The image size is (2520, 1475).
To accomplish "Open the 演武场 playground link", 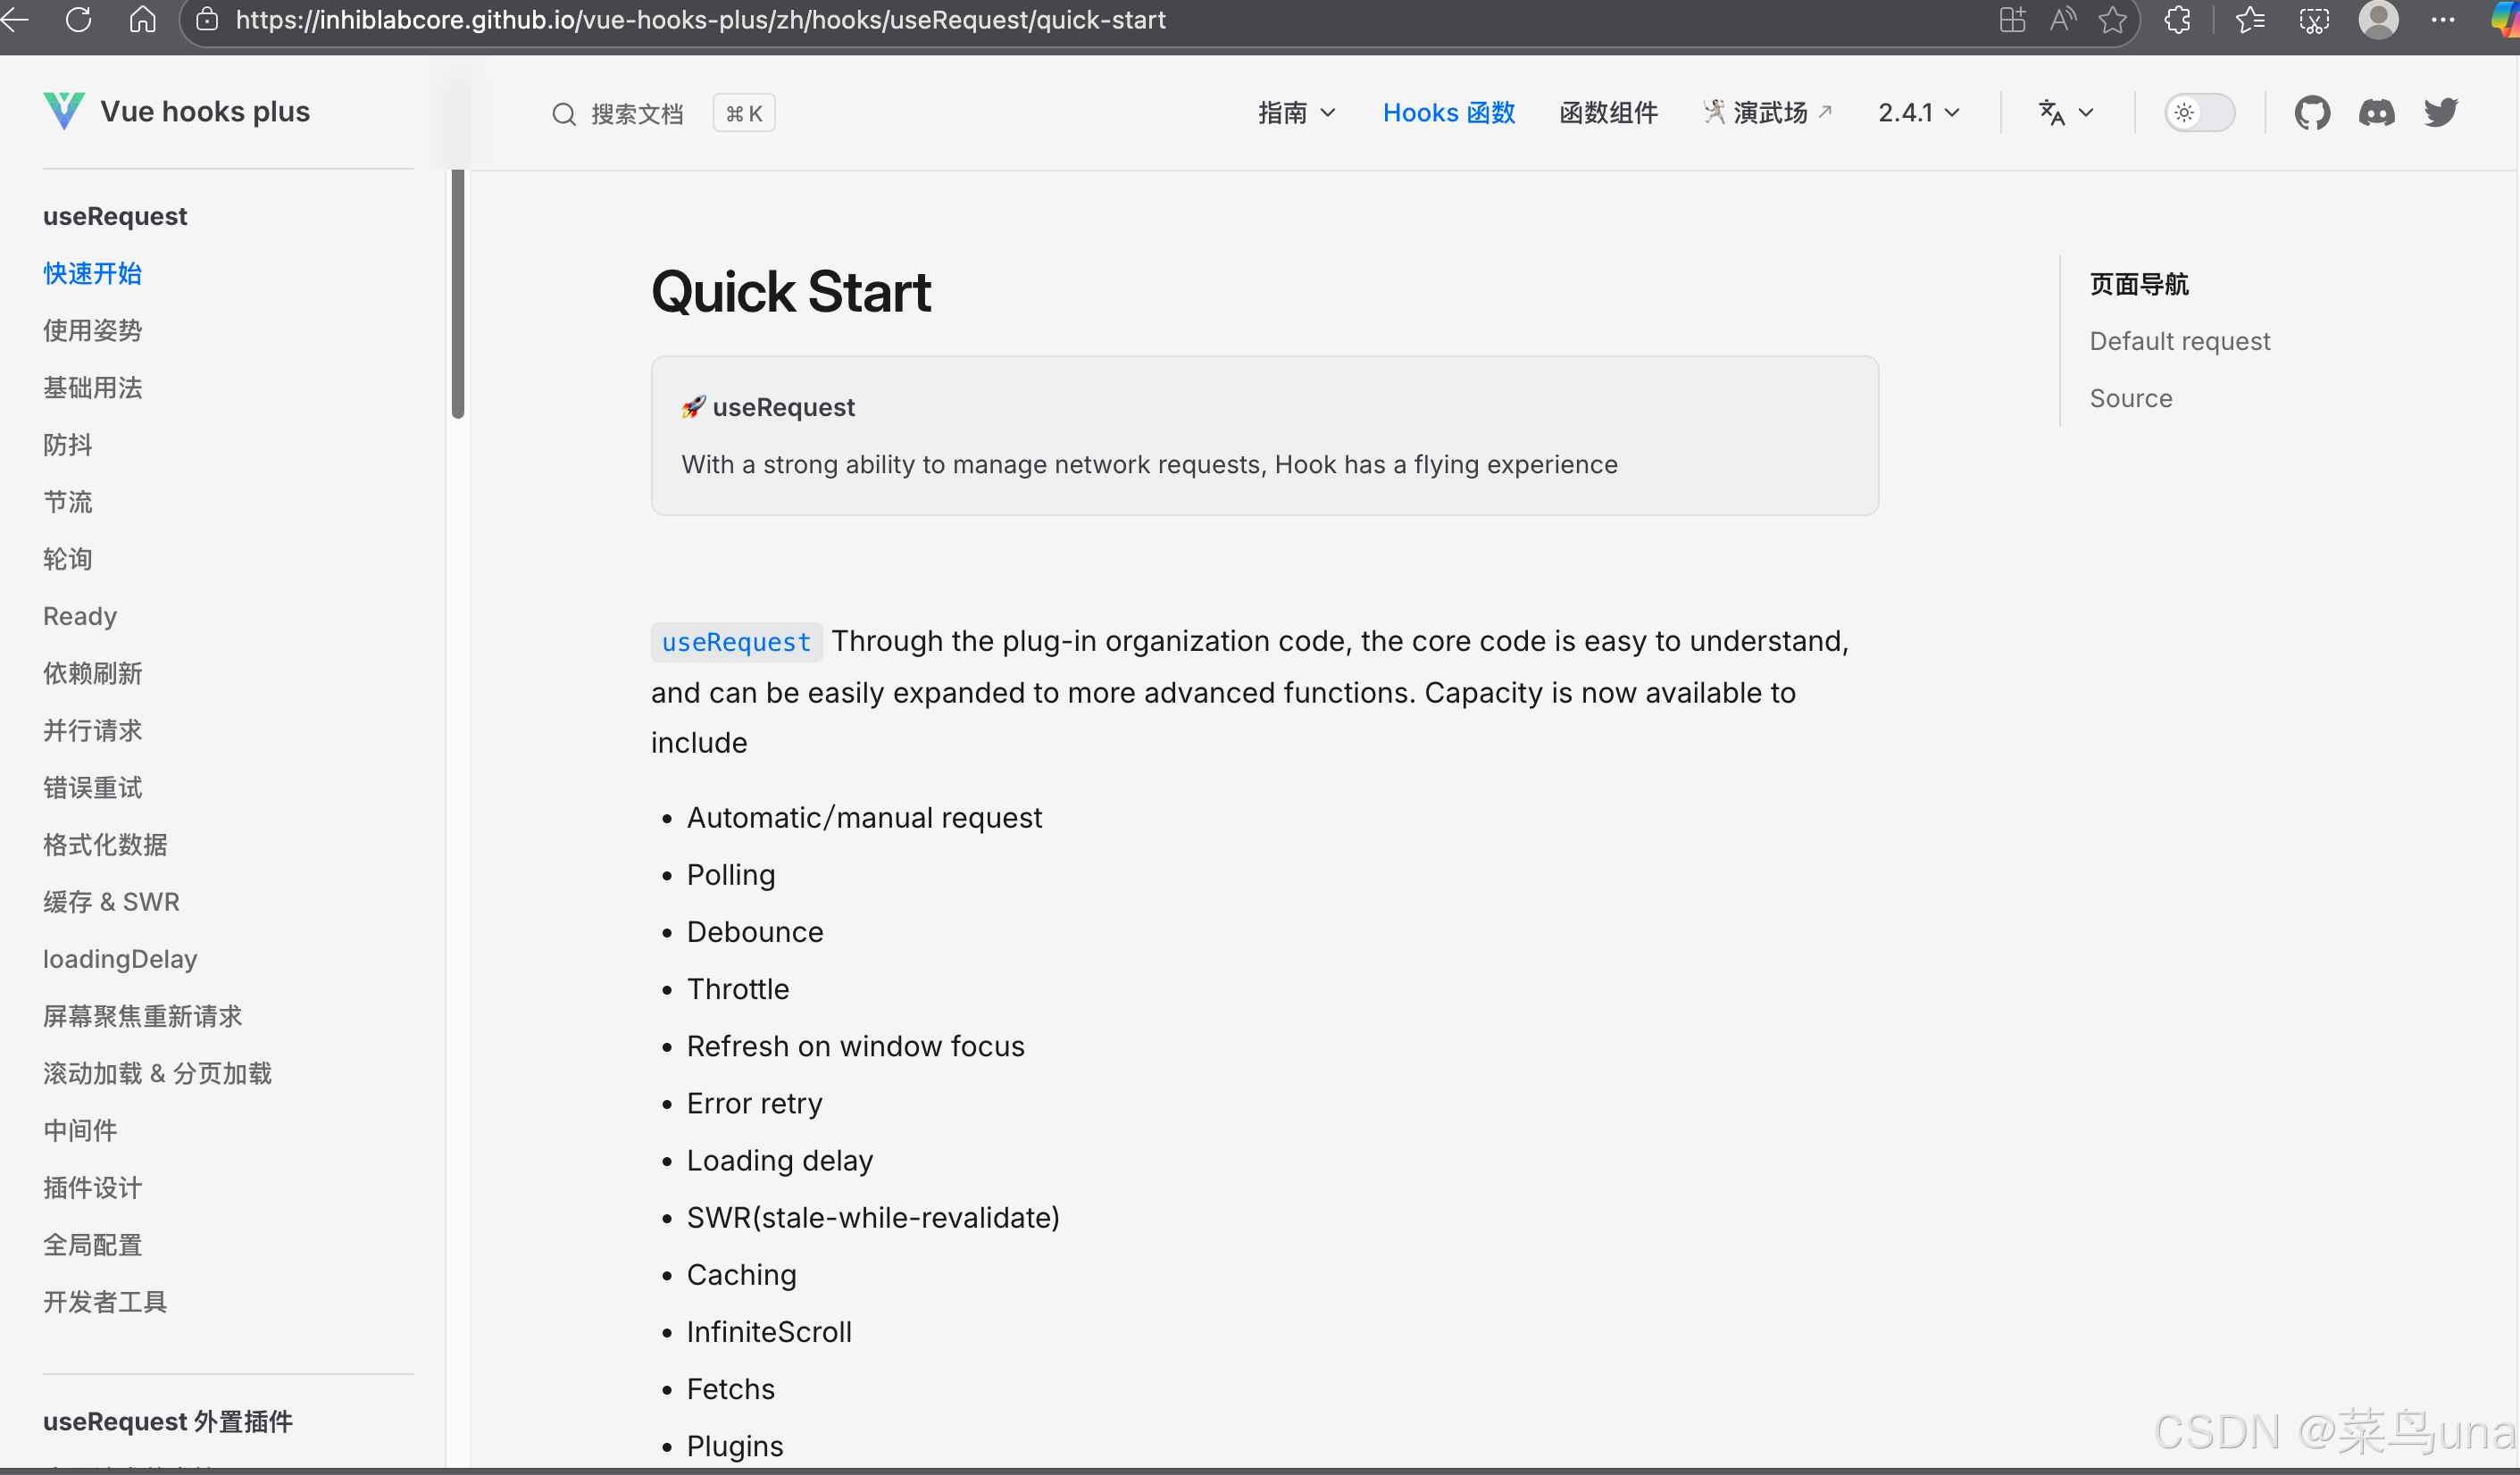I will click(x=1768, y=112).
